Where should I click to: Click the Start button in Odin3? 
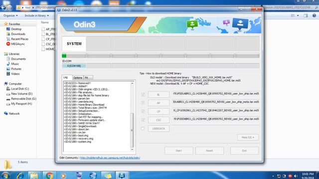pos(178,151)
